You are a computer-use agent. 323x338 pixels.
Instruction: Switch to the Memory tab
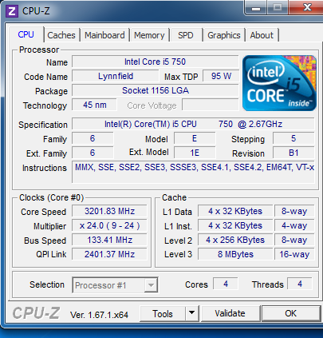pos(149,35)
